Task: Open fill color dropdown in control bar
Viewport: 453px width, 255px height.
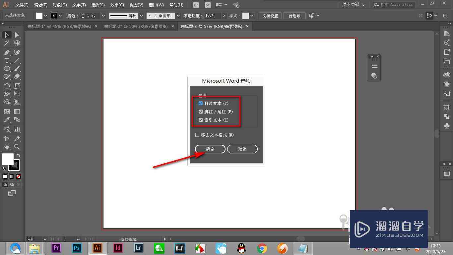Action: click(45, 16)
